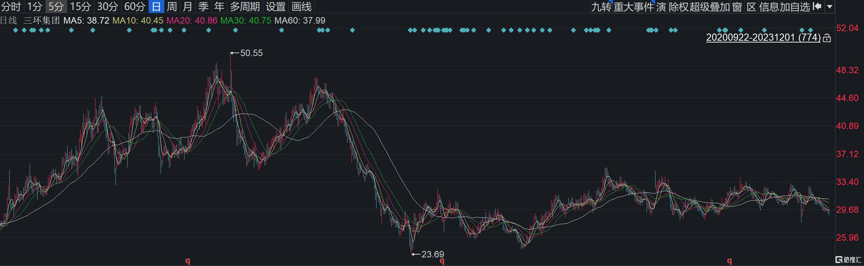Click the 区 range statistics button
Image resolution: width=864 pixels, height=266 pixels.
click(x=752, y=6)
